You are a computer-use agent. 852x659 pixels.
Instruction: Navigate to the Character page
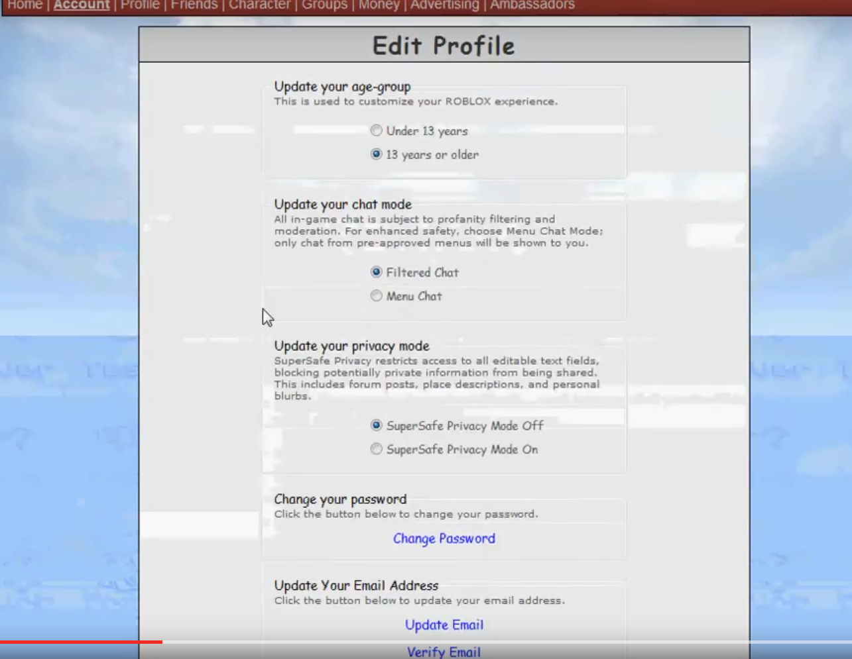259,5
